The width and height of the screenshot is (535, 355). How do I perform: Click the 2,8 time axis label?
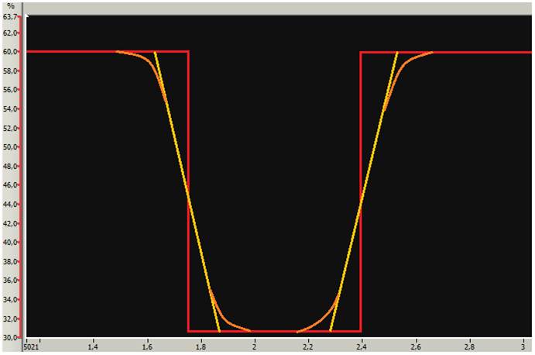pos(469,347)
